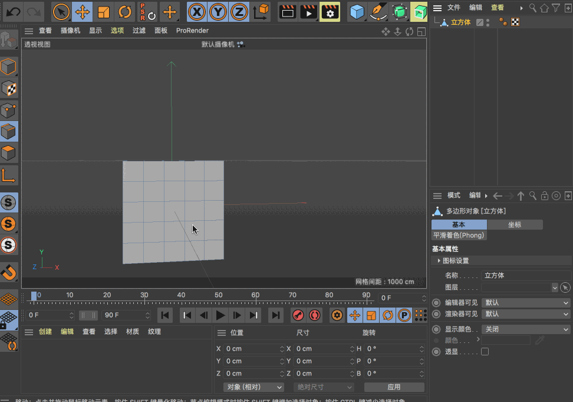Image resolution: width=573 pixels, height=402 pixels.
Task: Click the 立方体 texture tag
Action: click(515, 22)
